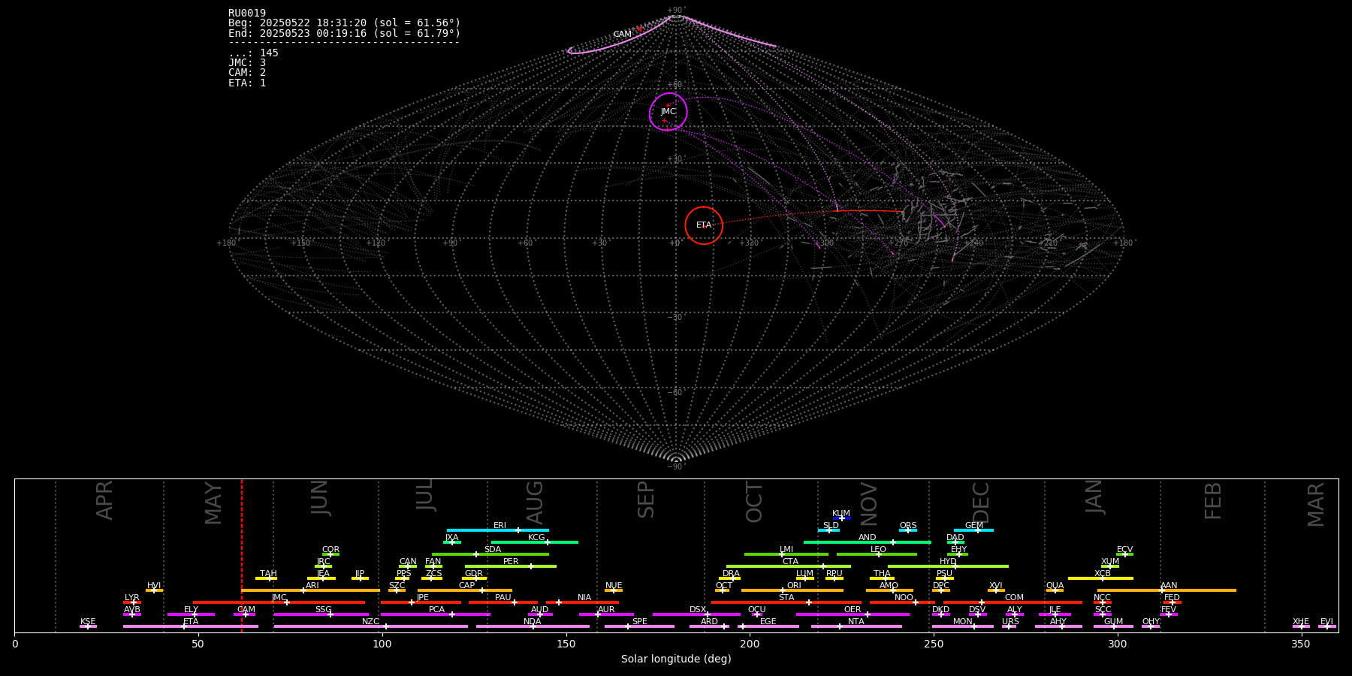Click the 'CAM: 2' count in the legend
The image size is (1352, 676).
(x=247, y=73)
